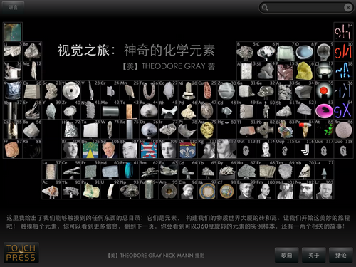Open the Astatine tile (At 85)

[324, 129]
